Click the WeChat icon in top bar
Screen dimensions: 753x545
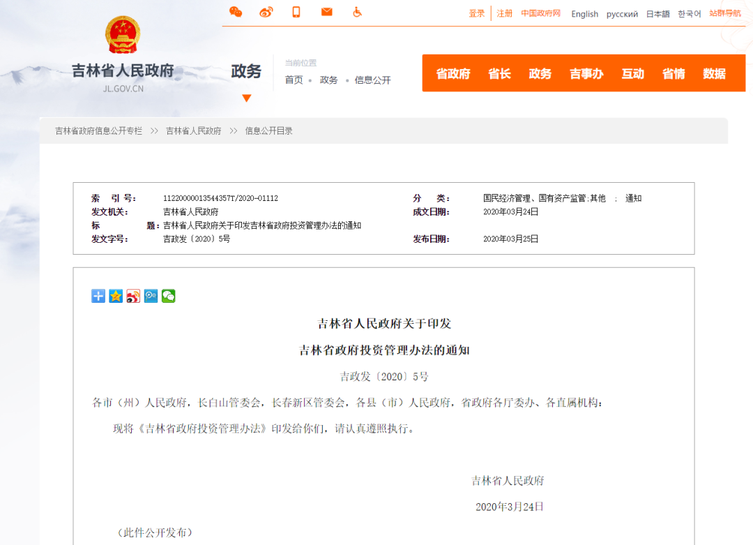point(236,12)
